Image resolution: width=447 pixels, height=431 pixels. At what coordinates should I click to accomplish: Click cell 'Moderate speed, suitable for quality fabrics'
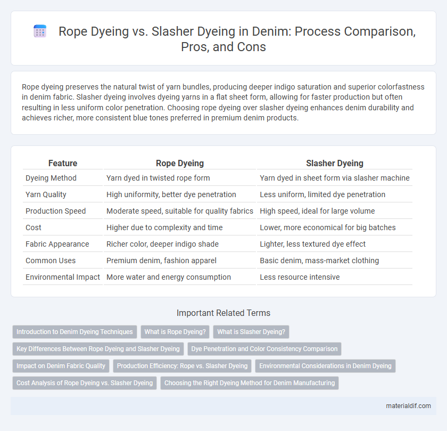pos(180,211)
